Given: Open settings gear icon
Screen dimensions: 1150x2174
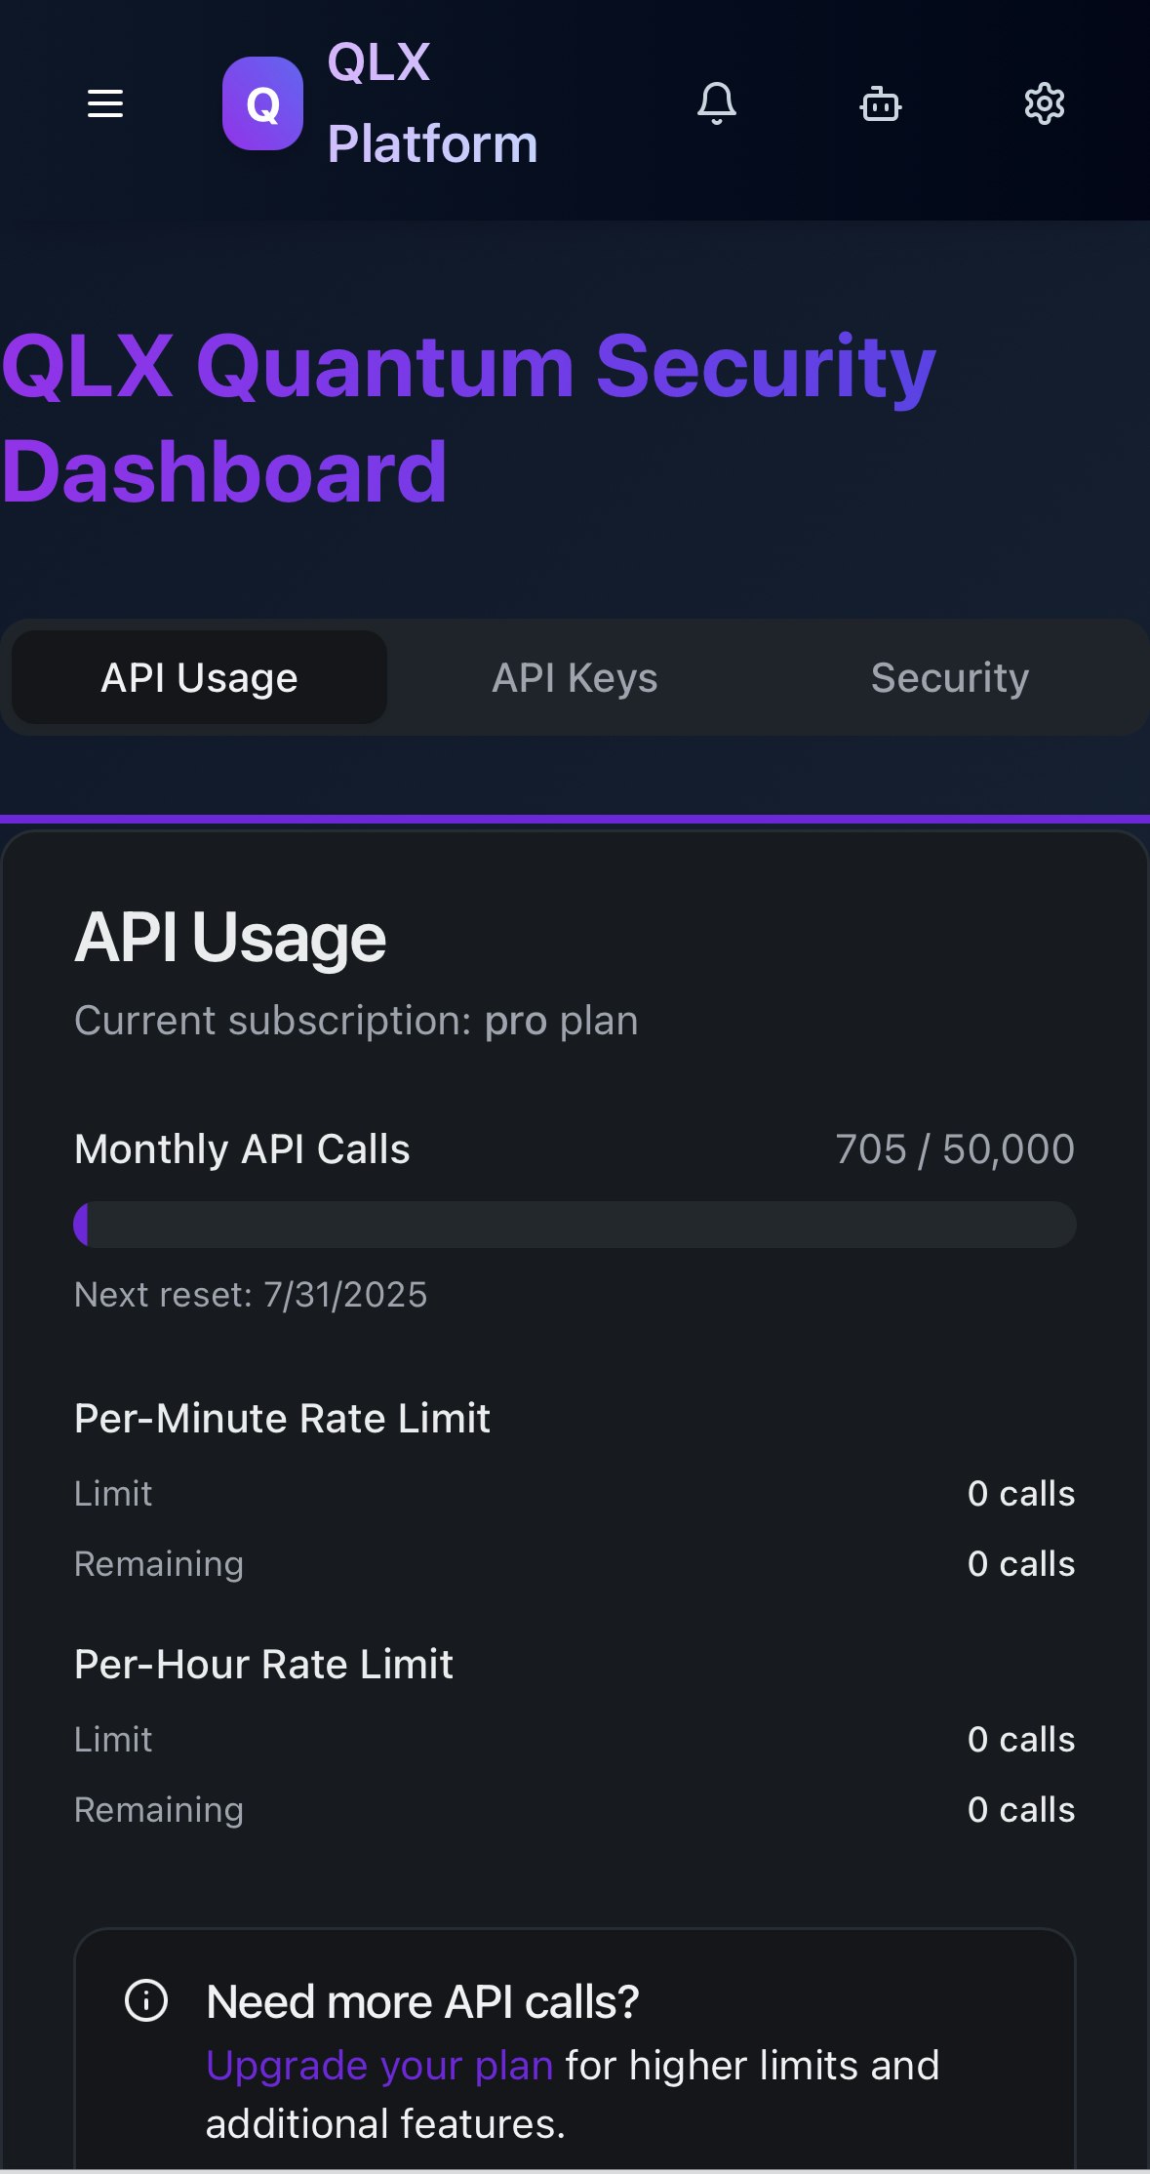Looking at the screenshot, I should pos(1045,103).
